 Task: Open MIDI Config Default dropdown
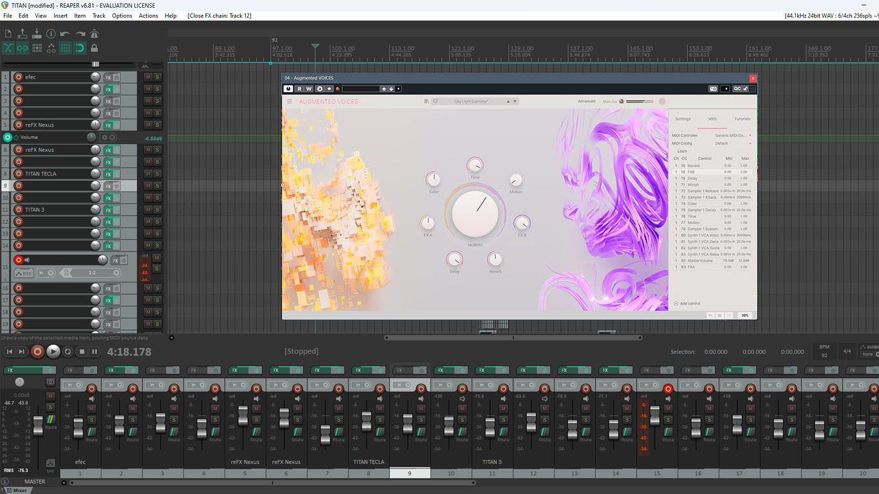(734, 143)
